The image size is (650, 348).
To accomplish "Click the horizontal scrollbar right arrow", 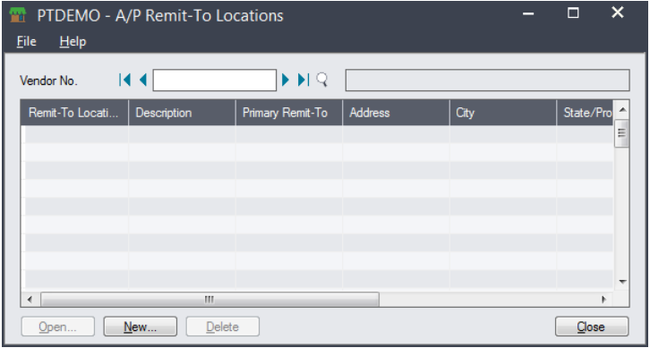I will click(x=604, y=299).
